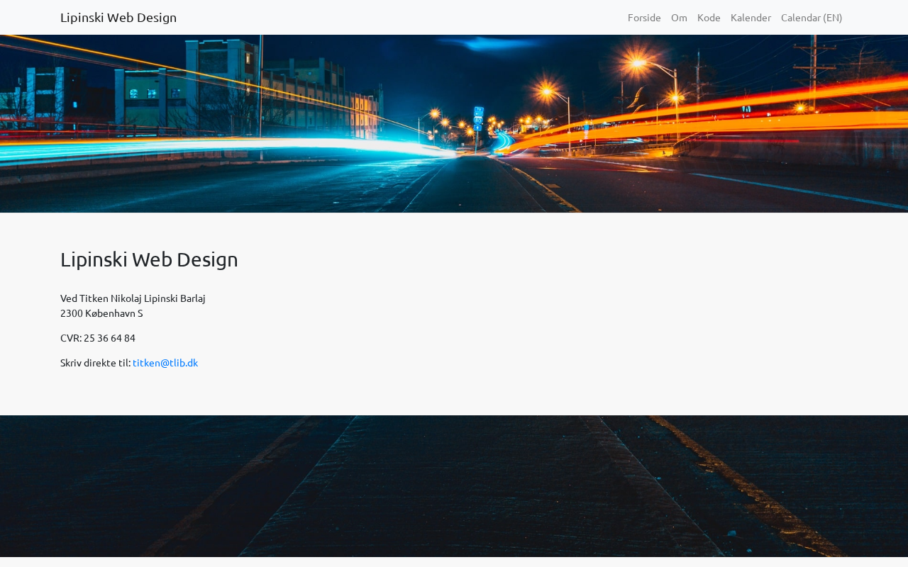908x567 pixels.
Task: Click the 2300 København S address line
Action: [x=101, y=313]
